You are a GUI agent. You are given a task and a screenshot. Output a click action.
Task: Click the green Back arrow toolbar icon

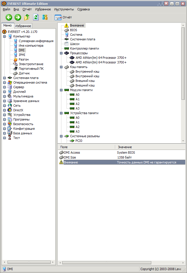point(9,17)
